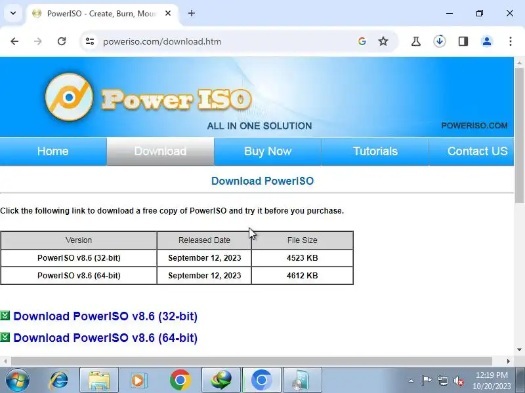View site information icon in address bar

pos(90,41)
